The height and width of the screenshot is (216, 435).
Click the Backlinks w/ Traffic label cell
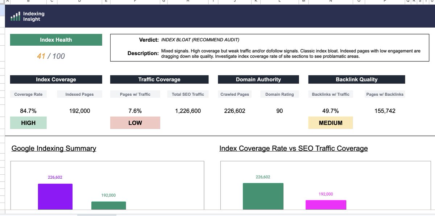pyautogui.click(x=331, y=94)
